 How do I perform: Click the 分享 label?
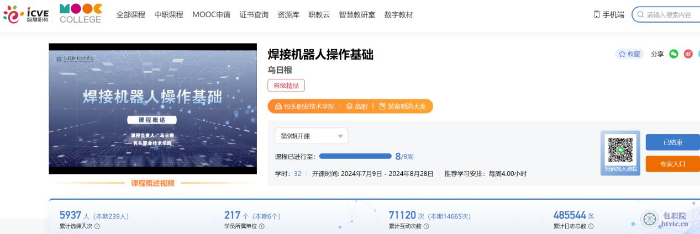pyautogui.click(x=657, y=54)
